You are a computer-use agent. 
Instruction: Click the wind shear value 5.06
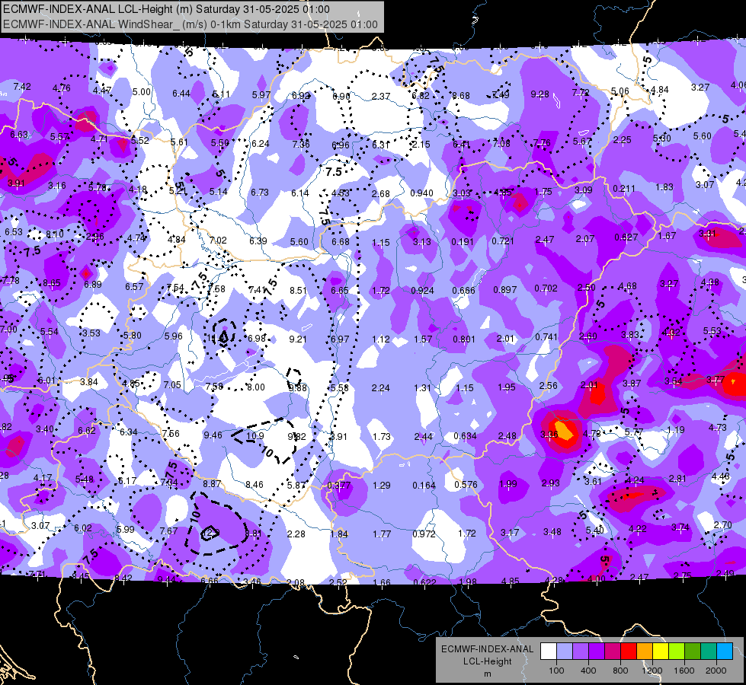(x=620, y=91)
